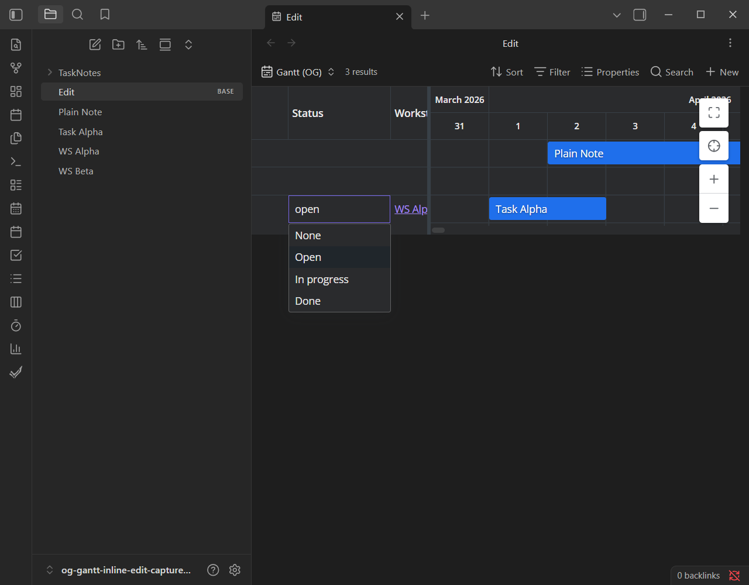
Task: Toggle the right sidebar panel
Action: (640, 15)
